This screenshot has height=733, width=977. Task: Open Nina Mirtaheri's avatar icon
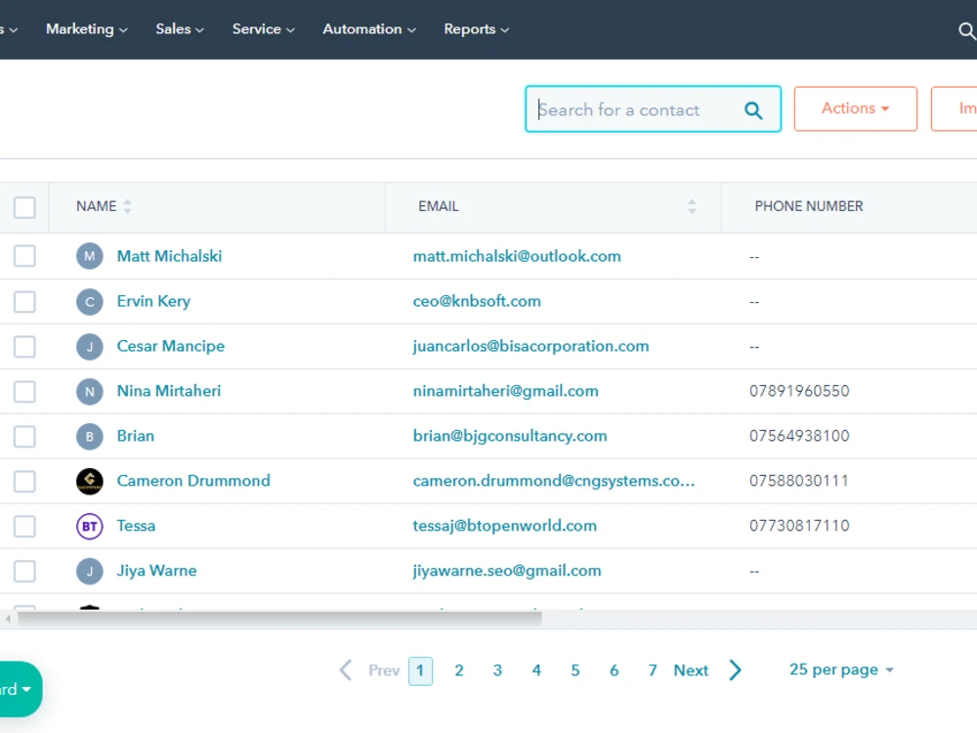pyautogui.click(x=90, y=392)
